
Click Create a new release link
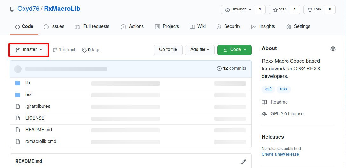click(280, 154)
